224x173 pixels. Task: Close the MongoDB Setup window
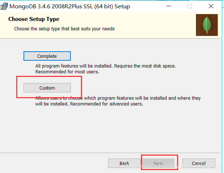(211, 6)
